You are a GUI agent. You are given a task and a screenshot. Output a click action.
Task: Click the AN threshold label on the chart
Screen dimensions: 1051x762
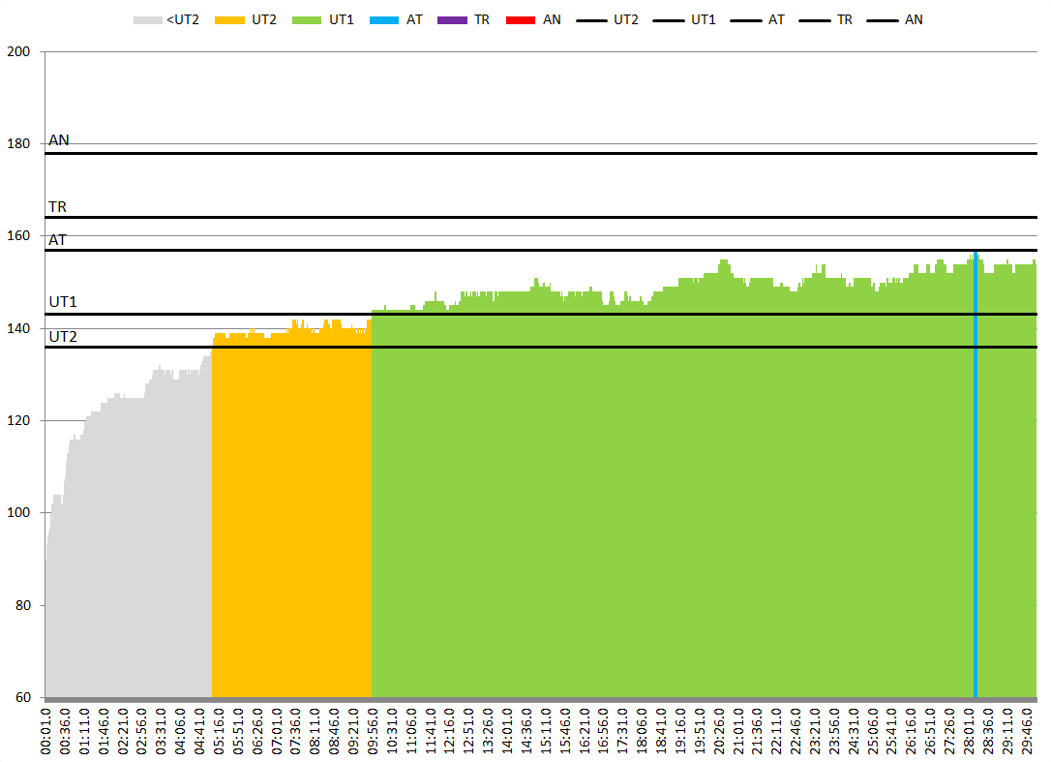[59, 140]
